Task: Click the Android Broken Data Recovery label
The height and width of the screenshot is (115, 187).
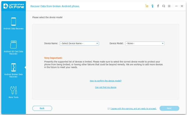Action: tap(13, 75)
